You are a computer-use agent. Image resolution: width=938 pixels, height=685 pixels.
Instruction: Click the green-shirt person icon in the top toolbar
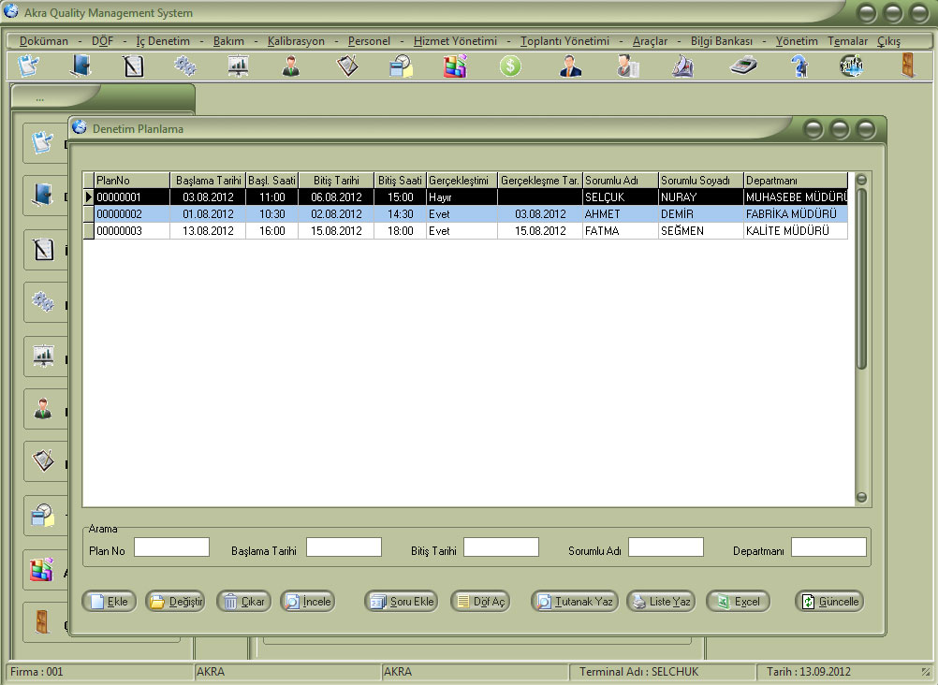click(291, 66)
